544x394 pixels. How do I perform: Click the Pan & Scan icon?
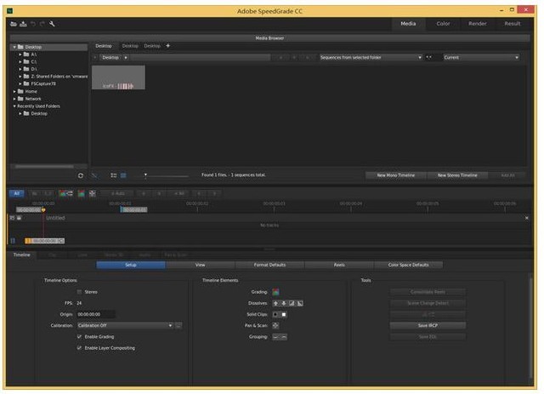click(275, 325)
